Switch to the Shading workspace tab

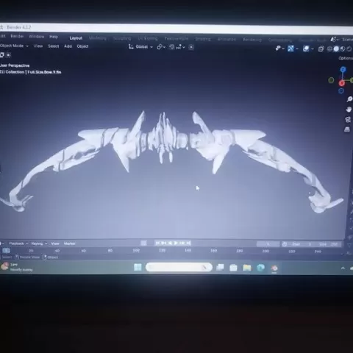pyautogui.click(x=203, y=39)
